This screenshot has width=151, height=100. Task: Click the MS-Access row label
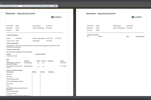click(x=10, y=84)
